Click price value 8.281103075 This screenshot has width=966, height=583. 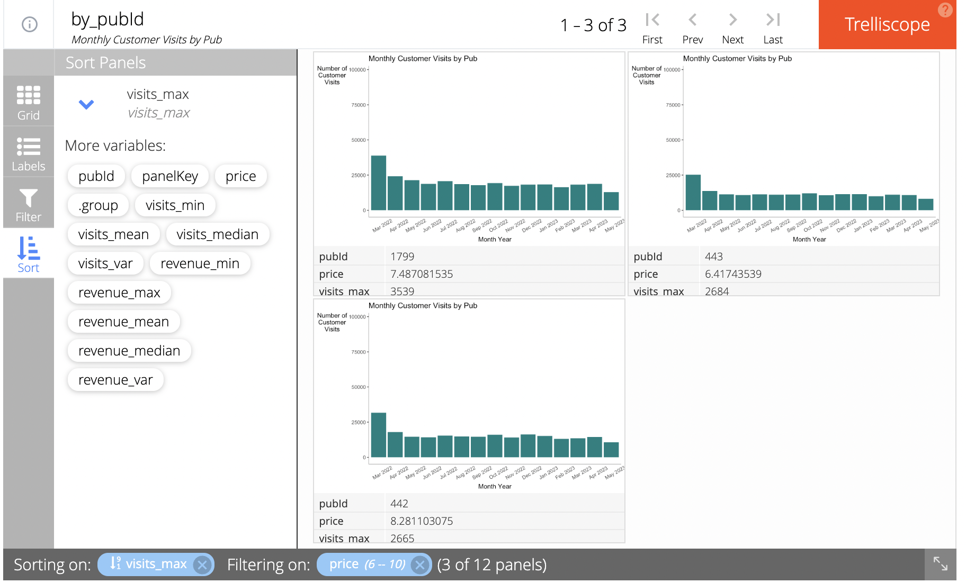point(422,521)
